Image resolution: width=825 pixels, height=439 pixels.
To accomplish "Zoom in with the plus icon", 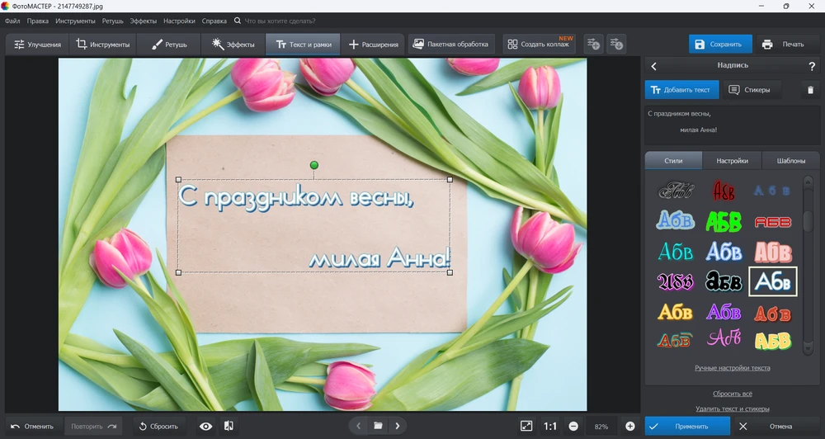I will point(630,426).
